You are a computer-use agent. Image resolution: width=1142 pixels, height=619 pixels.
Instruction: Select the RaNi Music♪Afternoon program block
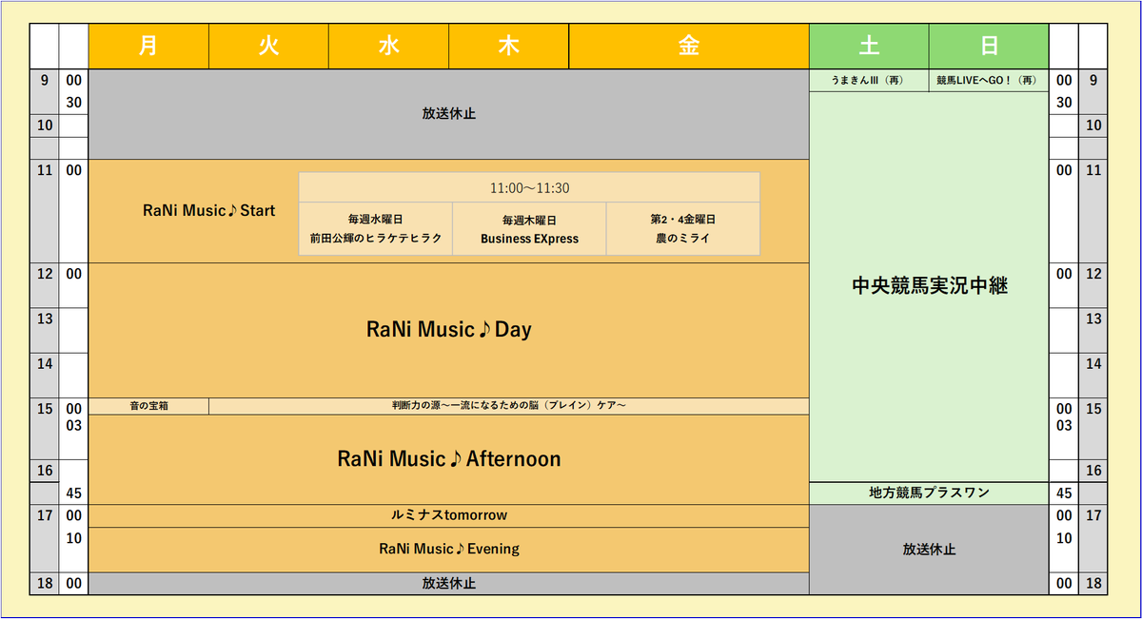(x=448, y=459)
